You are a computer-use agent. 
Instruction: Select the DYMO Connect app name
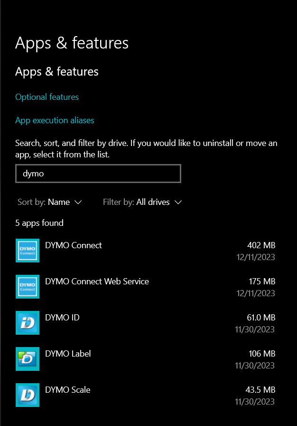pos(74,245)
